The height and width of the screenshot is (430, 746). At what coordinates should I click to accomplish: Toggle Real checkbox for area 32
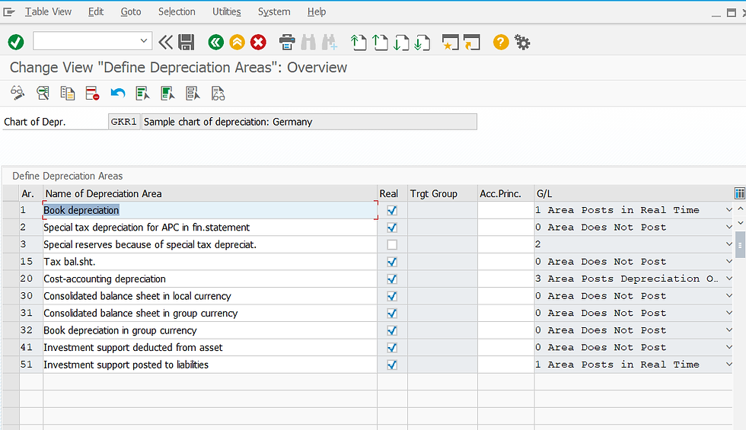392,330
